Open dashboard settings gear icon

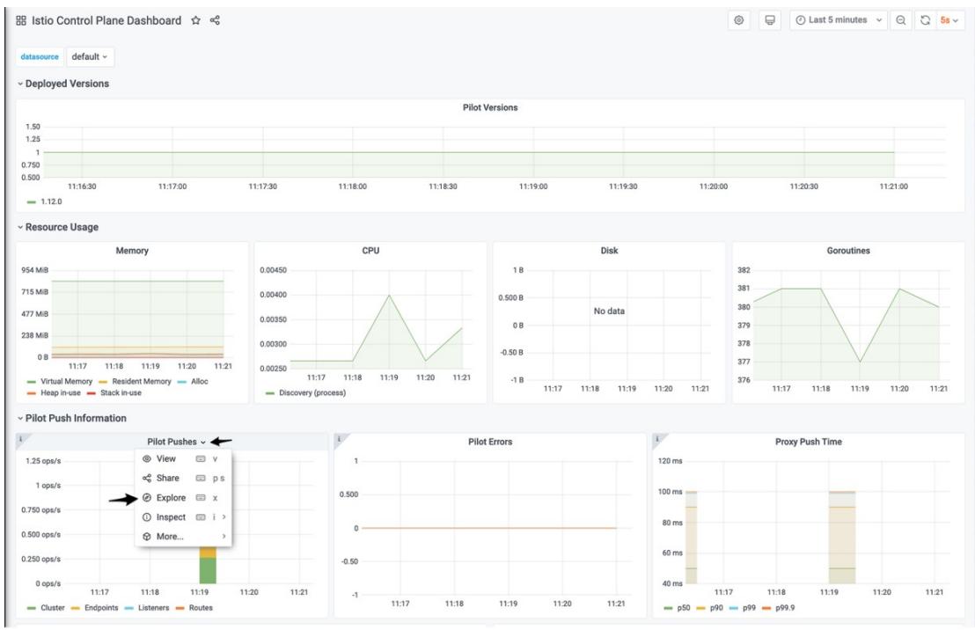[x=742, y=20]
